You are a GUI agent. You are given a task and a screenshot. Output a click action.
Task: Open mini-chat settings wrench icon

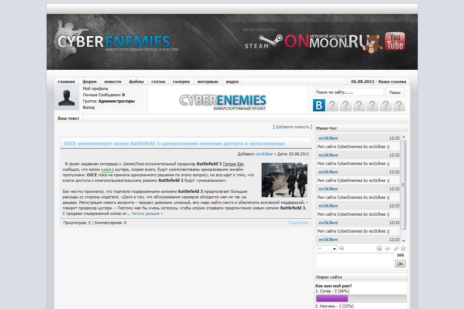coord(396,248)
